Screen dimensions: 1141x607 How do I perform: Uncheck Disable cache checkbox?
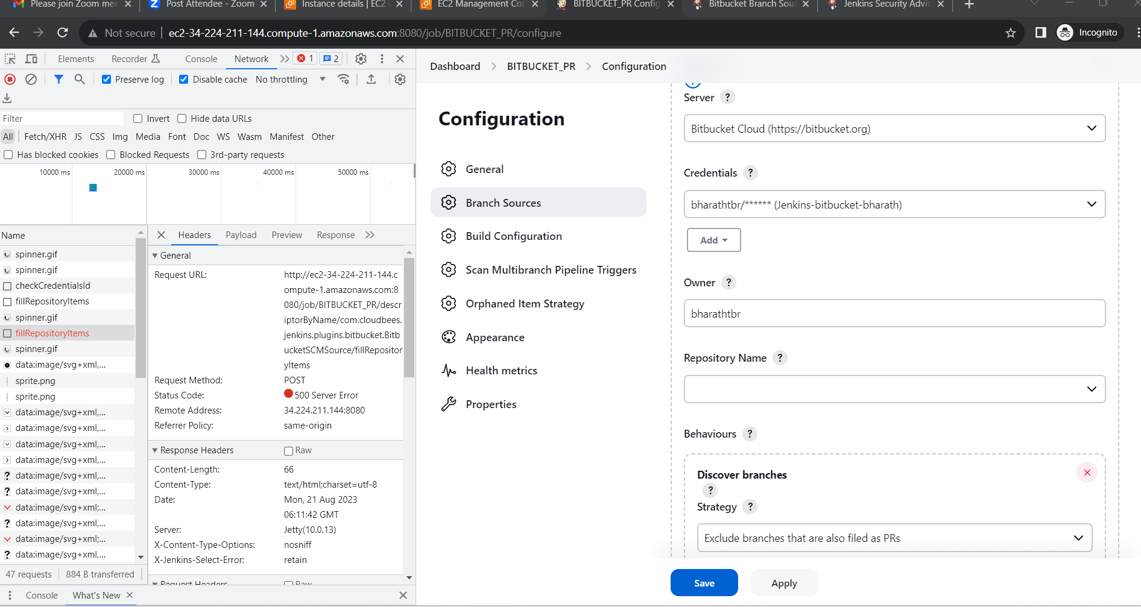pyautogui.click(x=184, y=79)
